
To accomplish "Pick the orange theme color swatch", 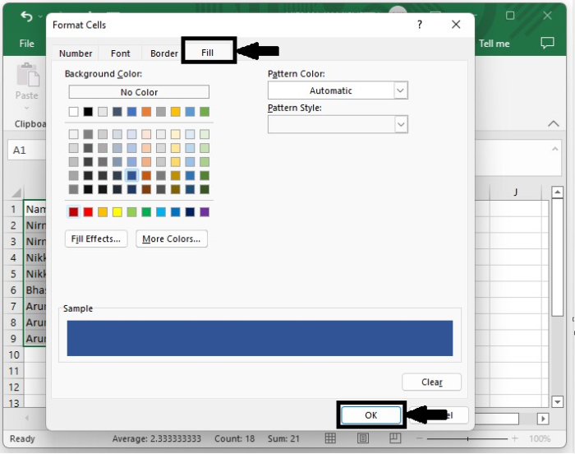I will (146, 112).
